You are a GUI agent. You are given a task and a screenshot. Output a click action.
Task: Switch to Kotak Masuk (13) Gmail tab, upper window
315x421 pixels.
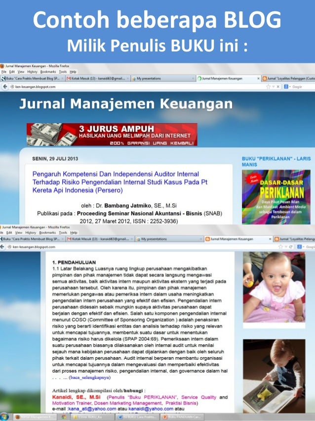[x=98, y=79]
